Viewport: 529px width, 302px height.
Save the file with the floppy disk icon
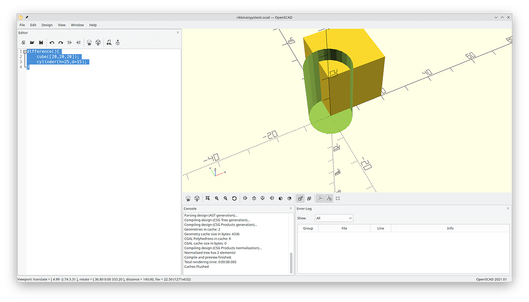41,42
